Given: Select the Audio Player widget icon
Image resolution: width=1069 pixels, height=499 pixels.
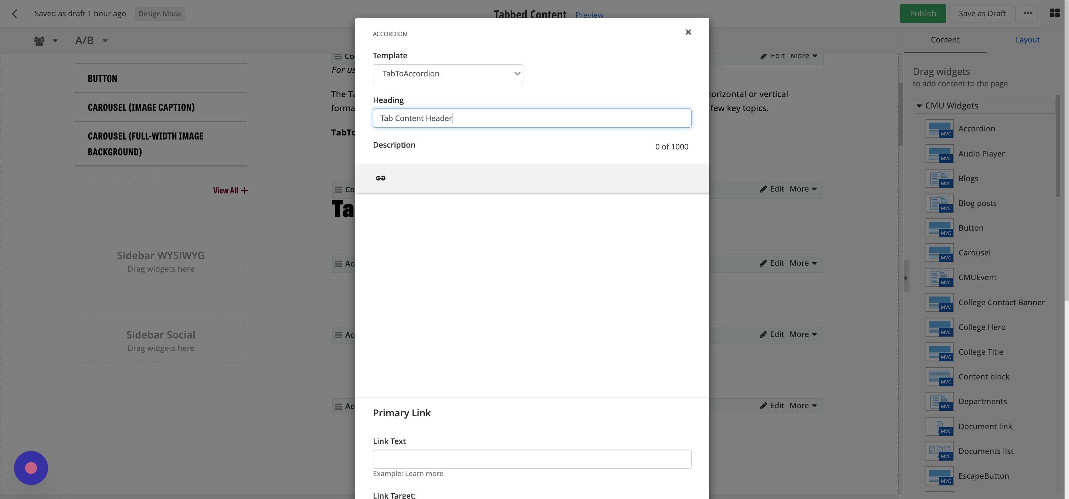Looking at the screenshot, I should coord(939,154).
